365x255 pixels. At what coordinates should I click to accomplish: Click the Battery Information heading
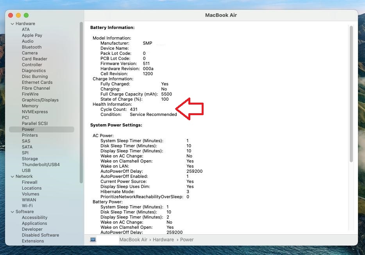pos(113,27)
